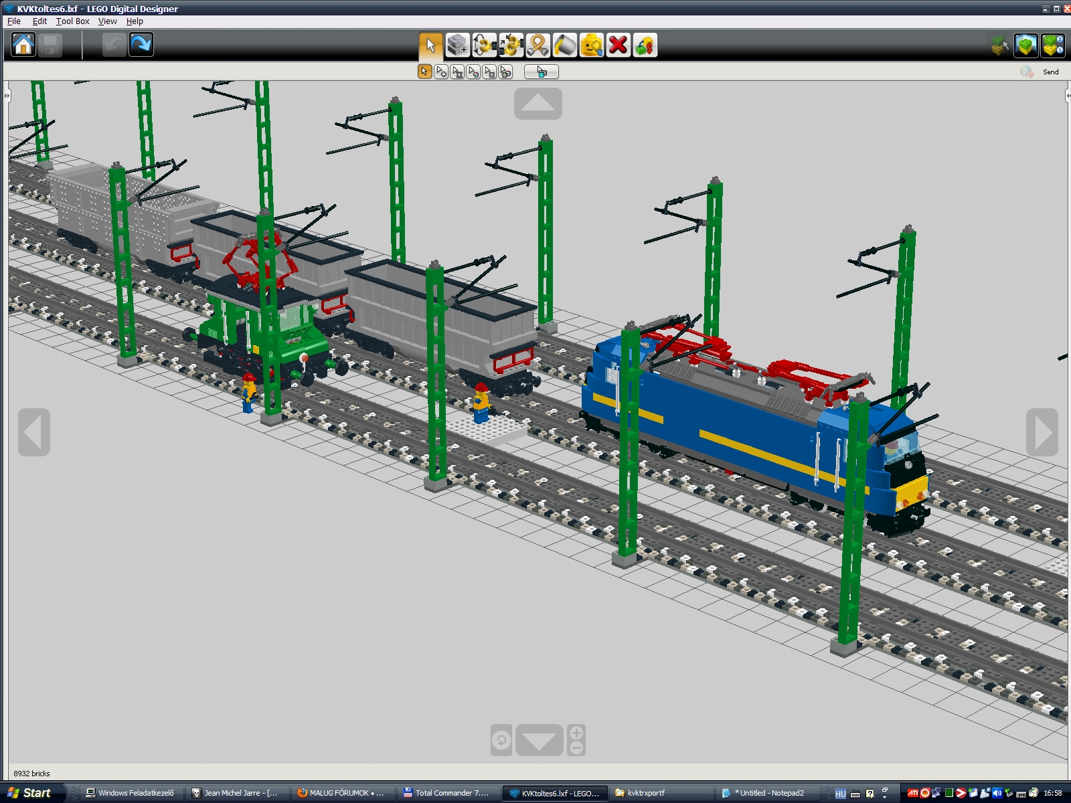Image resolution: width=1071 pixels, height=803 pixels.
Task: Expand the left brick palette panel
Action: pos(7,96)
